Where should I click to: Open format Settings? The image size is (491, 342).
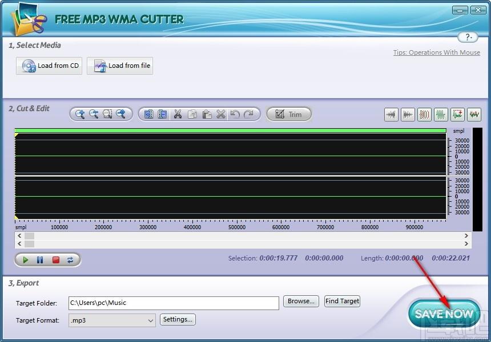tap(178, 320)
